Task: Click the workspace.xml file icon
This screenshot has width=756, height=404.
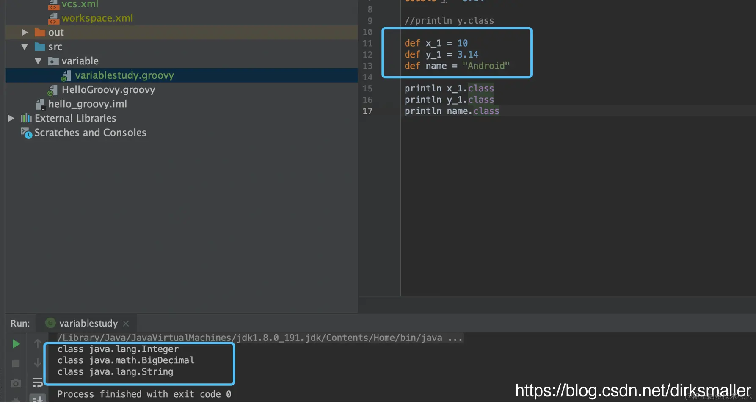Action: click(x=53, y=19)
